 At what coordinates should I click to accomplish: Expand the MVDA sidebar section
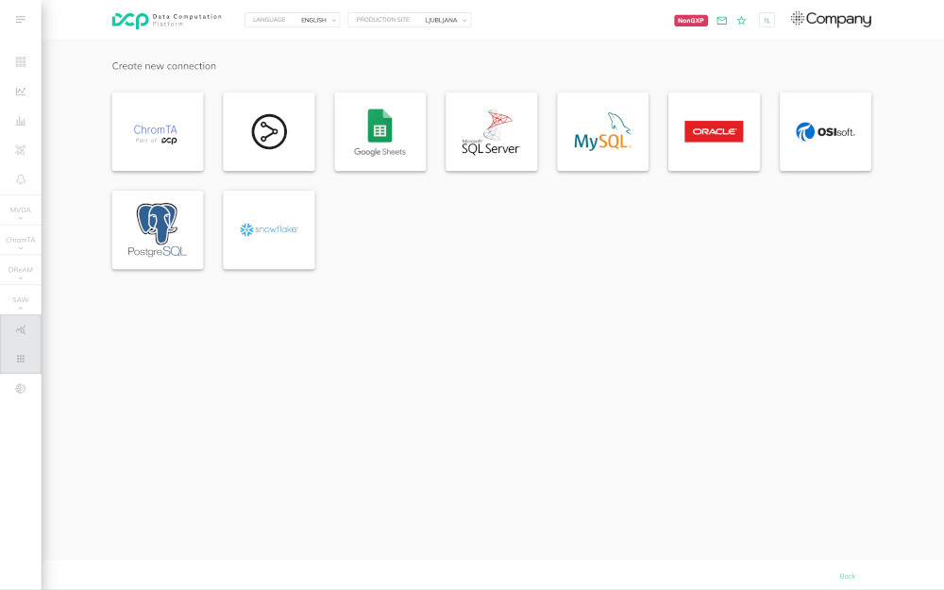pos(21,211)
